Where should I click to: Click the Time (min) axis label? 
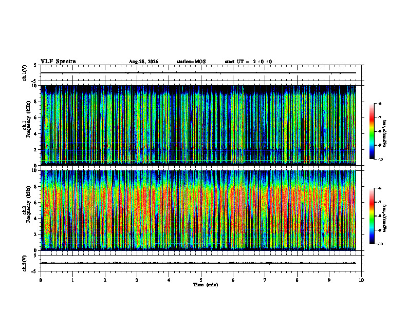click(x=206, y=285)
